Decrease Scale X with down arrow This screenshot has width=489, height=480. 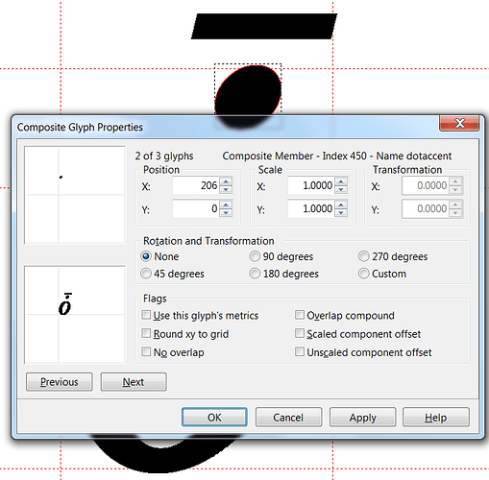(x=341, y=190)
